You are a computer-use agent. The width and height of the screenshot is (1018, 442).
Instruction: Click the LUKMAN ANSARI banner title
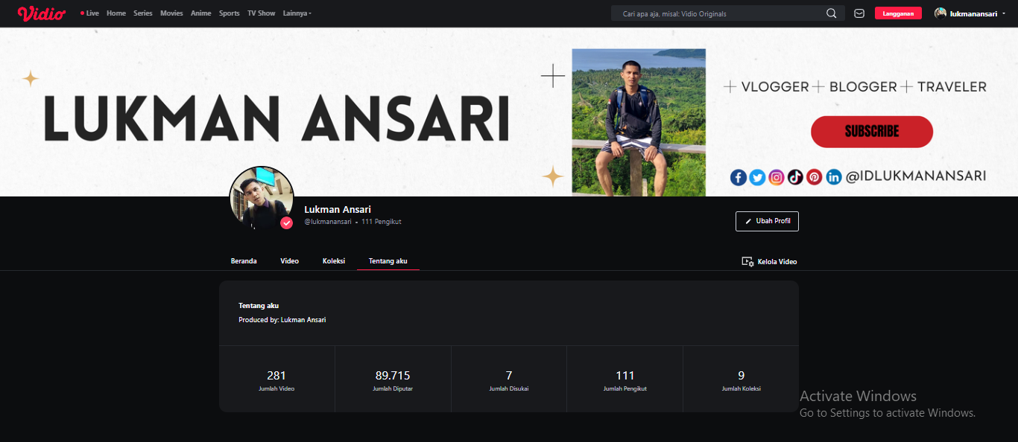pyautogui.click(x=276, y=118)
